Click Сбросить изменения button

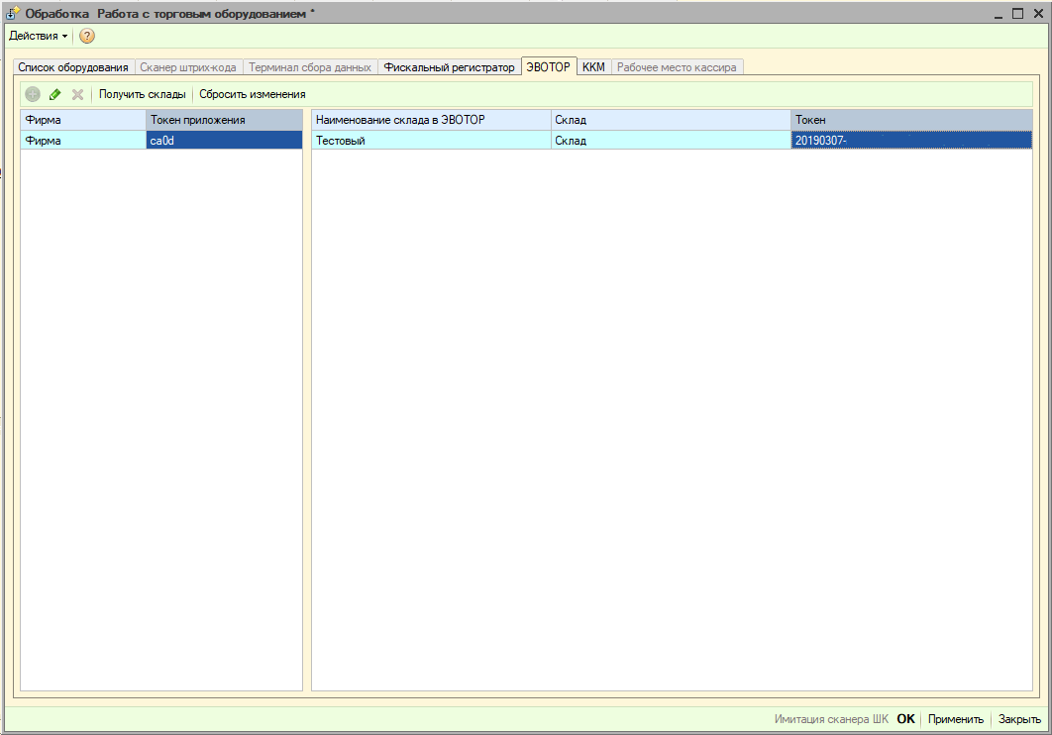252,94
